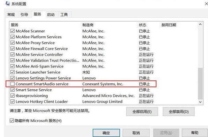Sort by 制造商 column header
Screen dimensions: 208x137
click(x=88, y=25)
